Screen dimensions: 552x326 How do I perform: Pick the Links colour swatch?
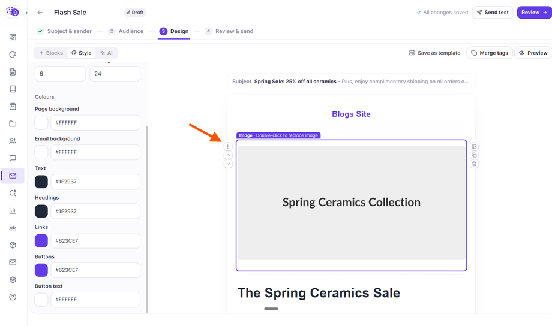point(41,241)
